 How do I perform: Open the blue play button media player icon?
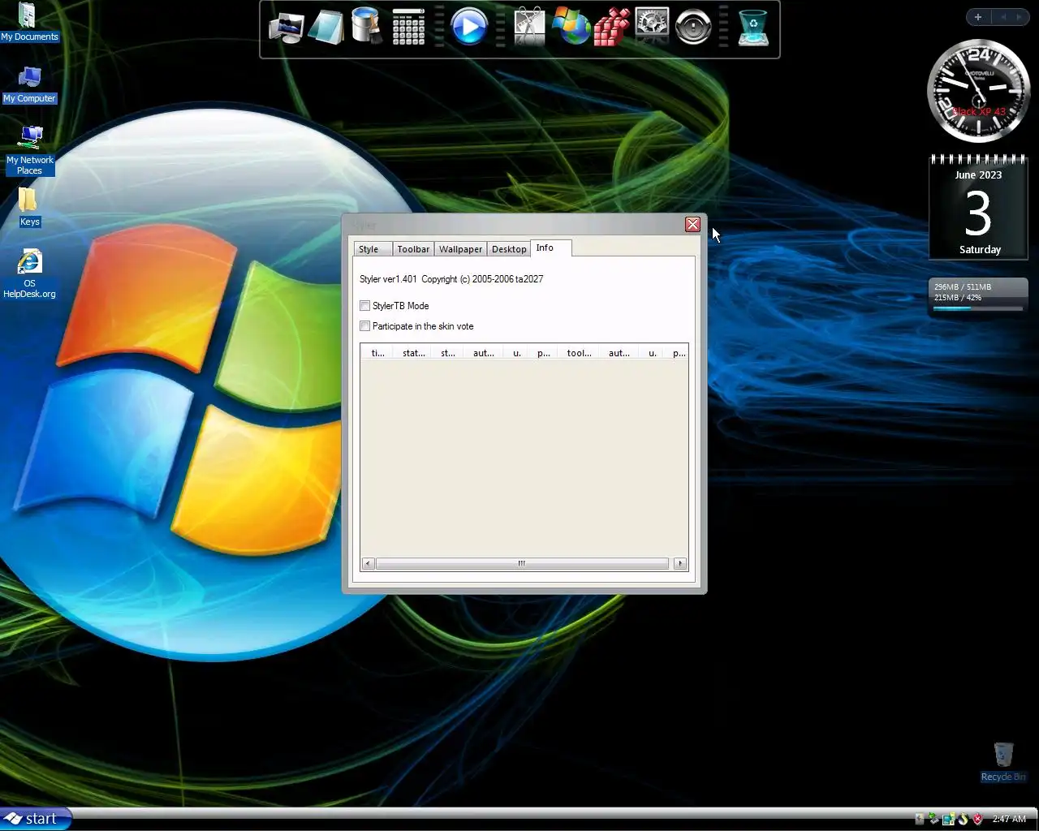pos(468,27)
